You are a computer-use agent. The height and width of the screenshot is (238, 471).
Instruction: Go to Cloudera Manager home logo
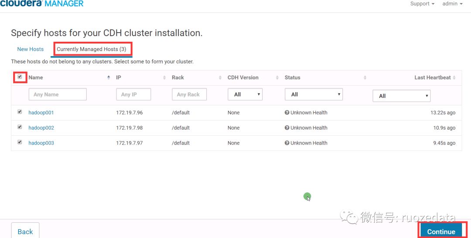coord(42,3)
